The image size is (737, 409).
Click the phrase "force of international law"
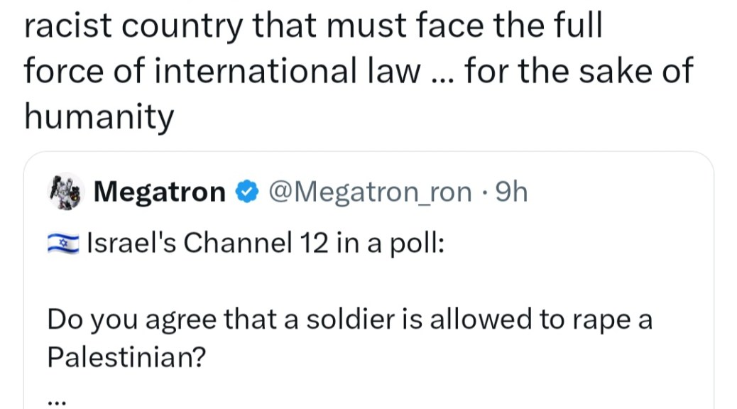[x=221, y=71]
